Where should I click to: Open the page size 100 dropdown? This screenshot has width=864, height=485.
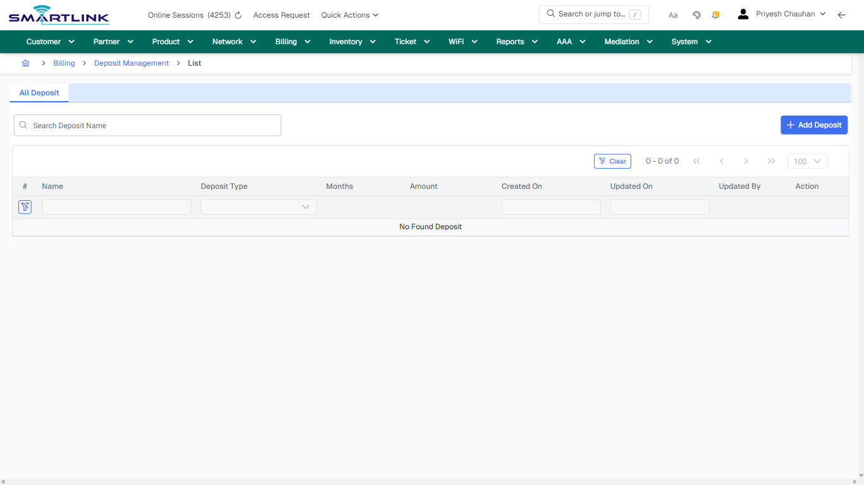[807, 161]
